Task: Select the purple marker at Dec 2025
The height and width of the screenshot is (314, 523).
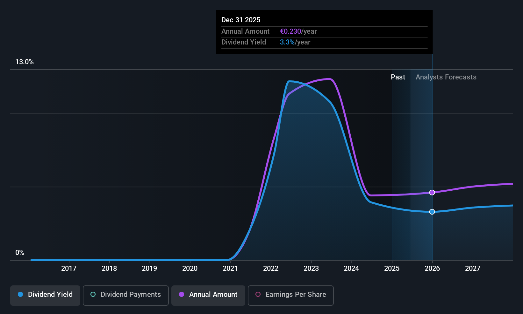Action: (432, 192)
